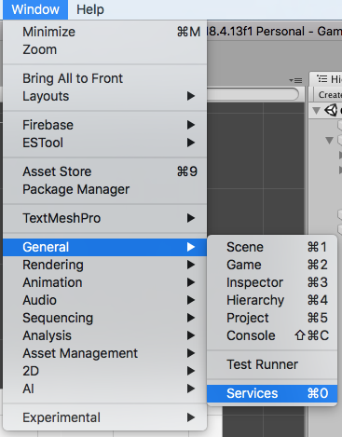342x437 pixels.
Task: Open the Test Runner window
Action: pyautogui.click(x=272, y=364)
